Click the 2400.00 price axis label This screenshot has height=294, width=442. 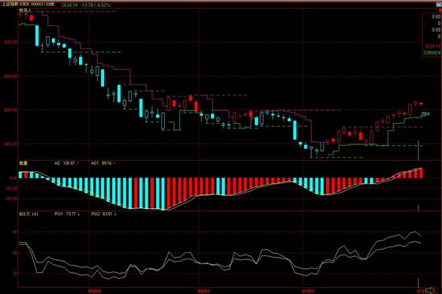pyautogui.click(x=11, y=144)
